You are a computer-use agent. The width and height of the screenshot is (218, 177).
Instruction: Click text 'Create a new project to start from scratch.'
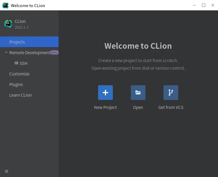click(x=138, y=60)
